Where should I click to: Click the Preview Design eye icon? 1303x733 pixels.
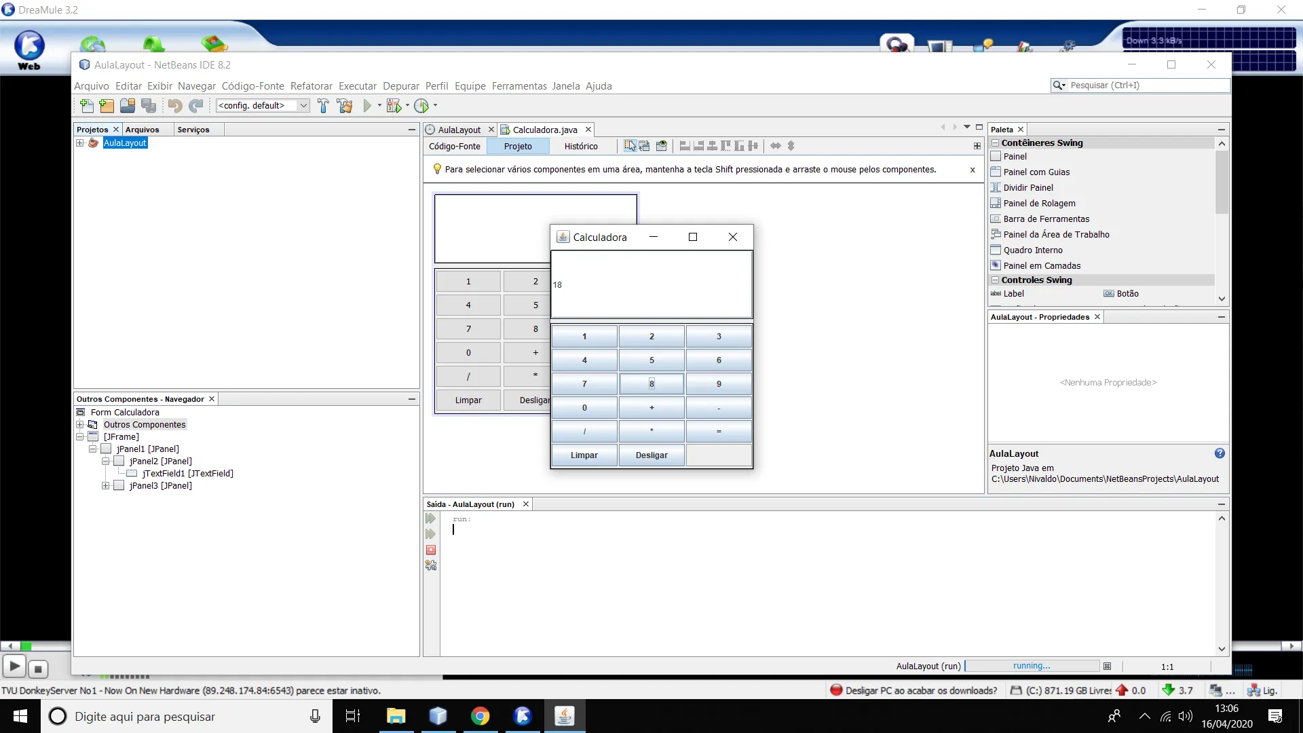coord(662,146)
